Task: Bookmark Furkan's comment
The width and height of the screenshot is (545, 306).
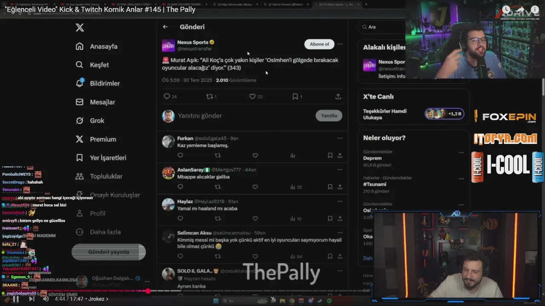Action: point(330,156)
